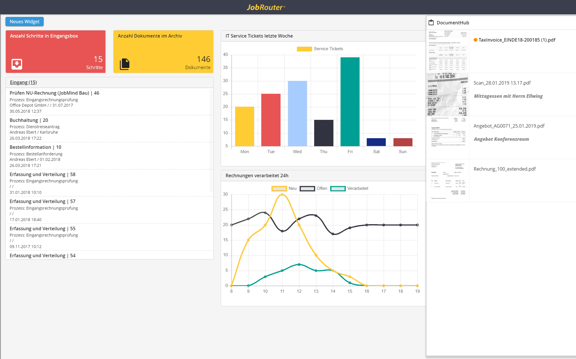Open Prüfen NU-Rechnung (JobMind Bau) | 46 entry
Image resolution: width=576 pixels, height=359 pixels.
[109, 102]
